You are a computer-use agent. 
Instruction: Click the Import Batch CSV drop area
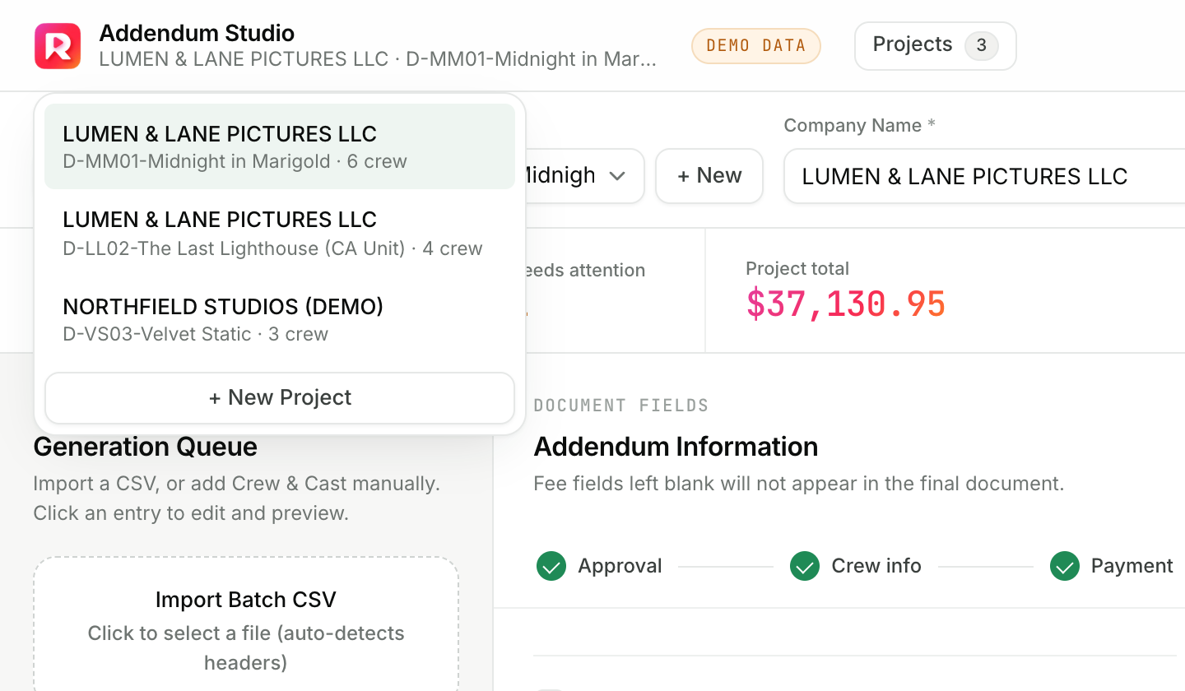tap(246, 625)
